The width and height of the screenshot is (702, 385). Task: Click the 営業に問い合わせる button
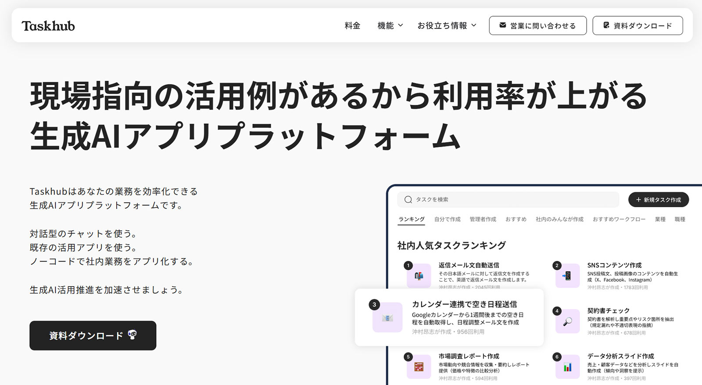538,25
